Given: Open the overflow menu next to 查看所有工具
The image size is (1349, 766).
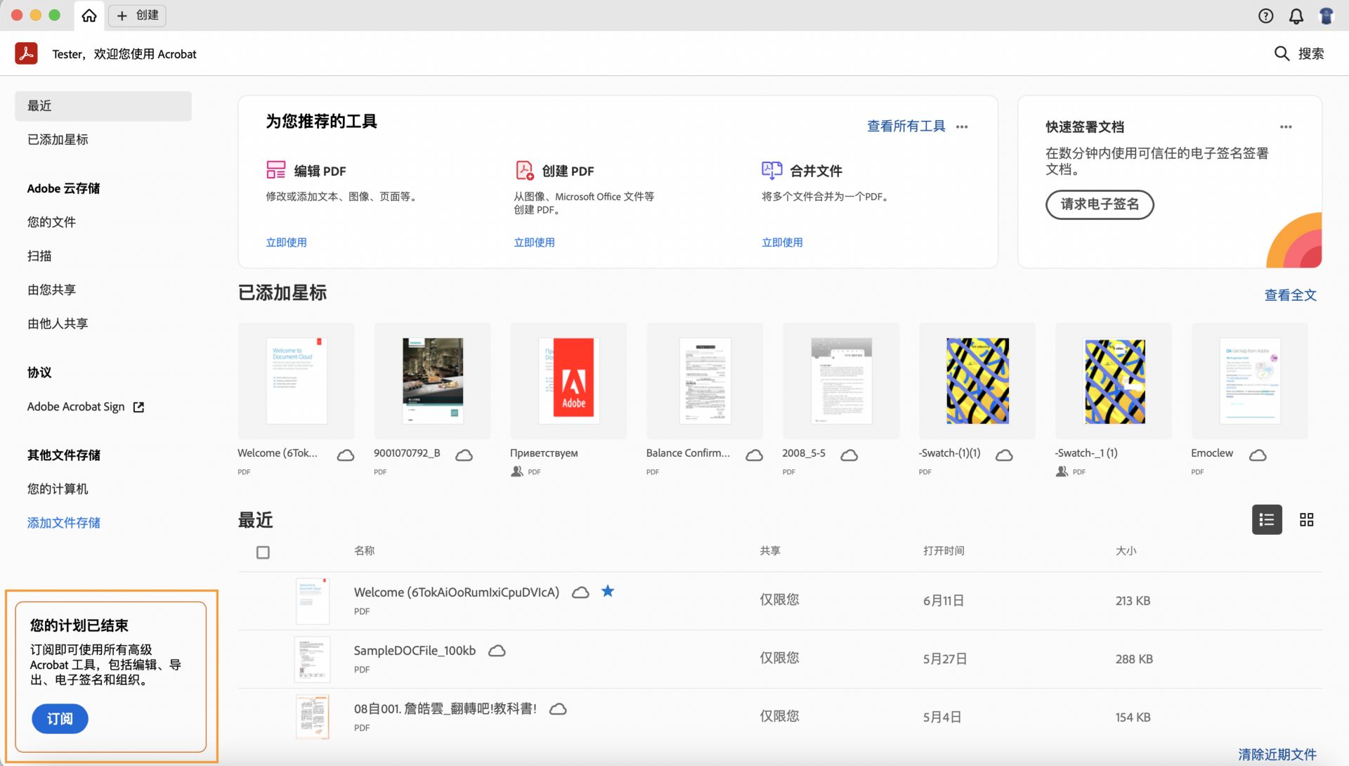Looking at the screenshot, I should 962,126.
